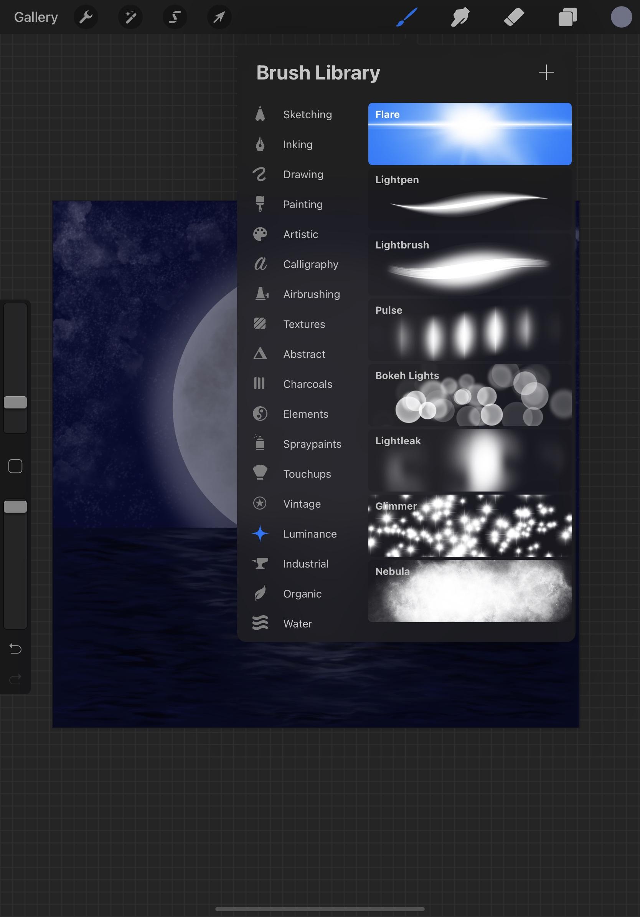
Task: Click the Textures hatched-square icon
Action: [260, 323]
